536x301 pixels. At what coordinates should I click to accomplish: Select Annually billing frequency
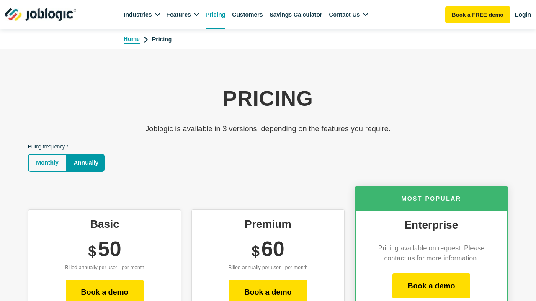point(86,163)
